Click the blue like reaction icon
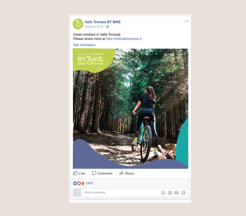 tap(75, 183)
